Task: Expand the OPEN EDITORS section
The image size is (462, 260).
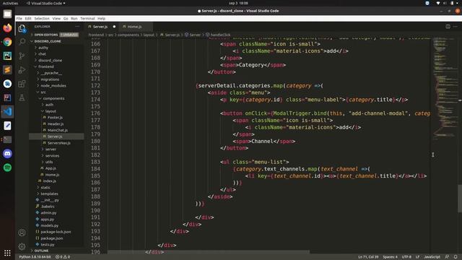Action: click(46, 35)
